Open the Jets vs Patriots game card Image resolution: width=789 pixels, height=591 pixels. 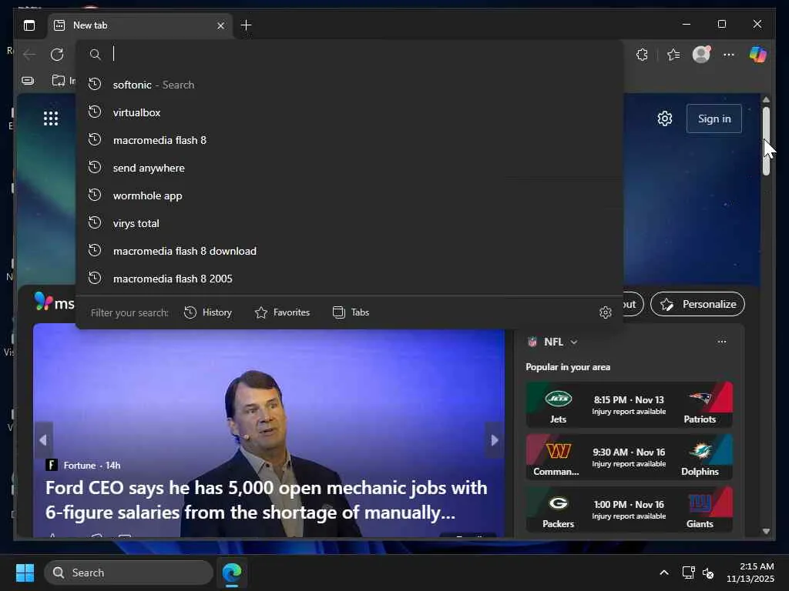pyautogui.click(x=629, y=405)
